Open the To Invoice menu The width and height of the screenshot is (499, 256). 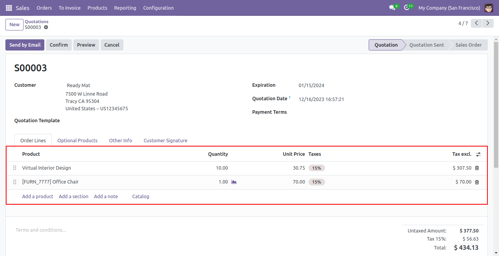(70, 8)
